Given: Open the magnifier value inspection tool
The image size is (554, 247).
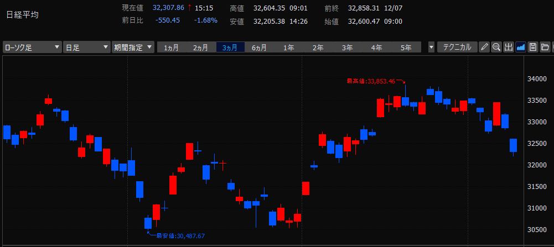Looking at the screenshot, I should (496, 47).
